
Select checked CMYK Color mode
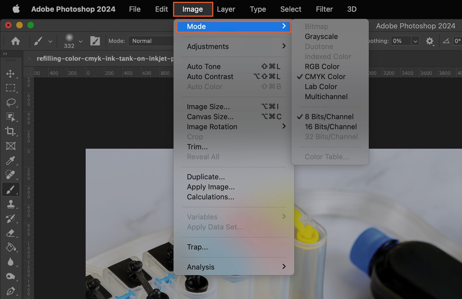pyautogui.click(x=325, y=77)
